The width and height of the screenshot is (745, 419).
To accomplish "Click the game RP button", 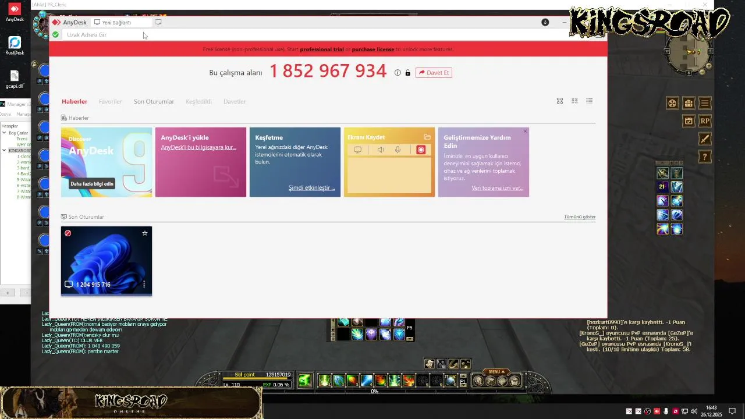I will click(705, 121).
